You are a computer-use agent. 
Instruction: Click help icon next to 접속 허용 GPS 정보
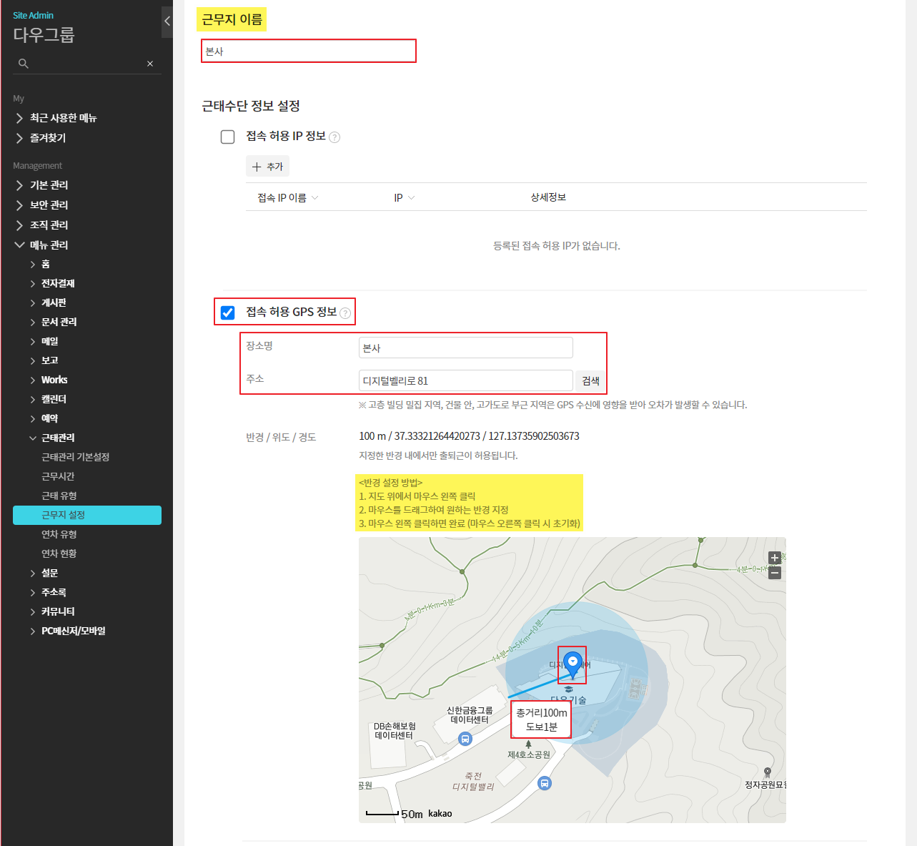(x=345, y=313)
